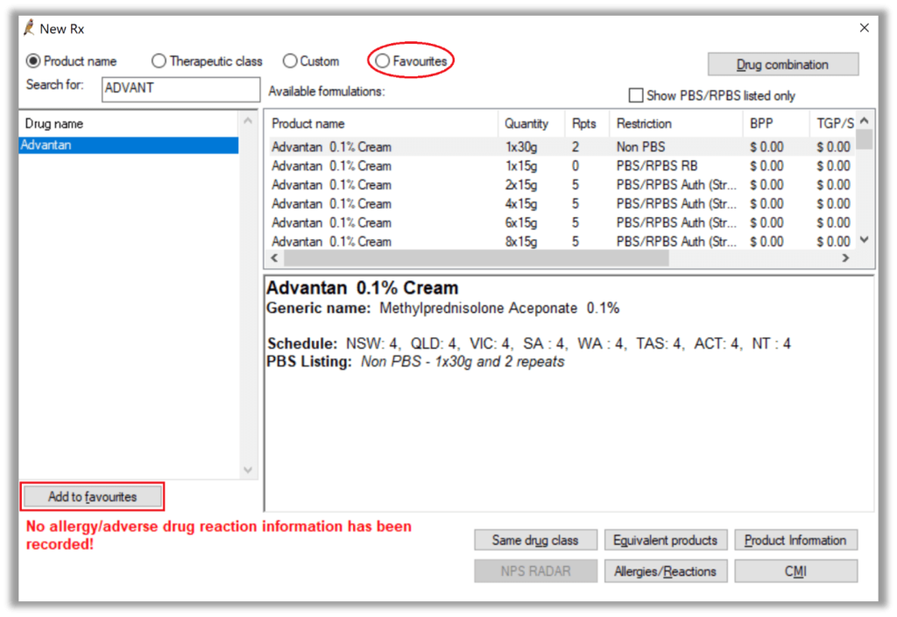Click formulations list scroll down arrow
The width and height of the screenshot is (897, 617).
point(865,240)
